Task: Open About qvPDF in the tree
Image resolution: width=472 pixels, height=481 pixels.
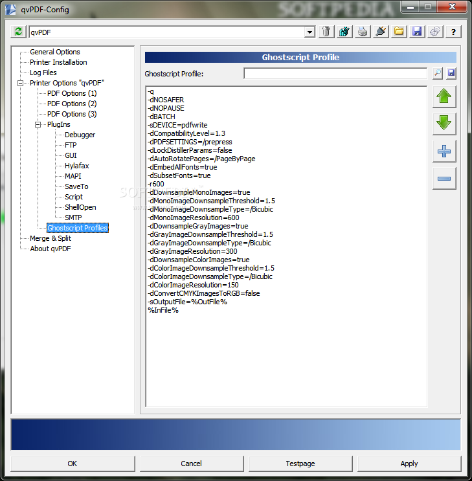Action: click(51, 249)
